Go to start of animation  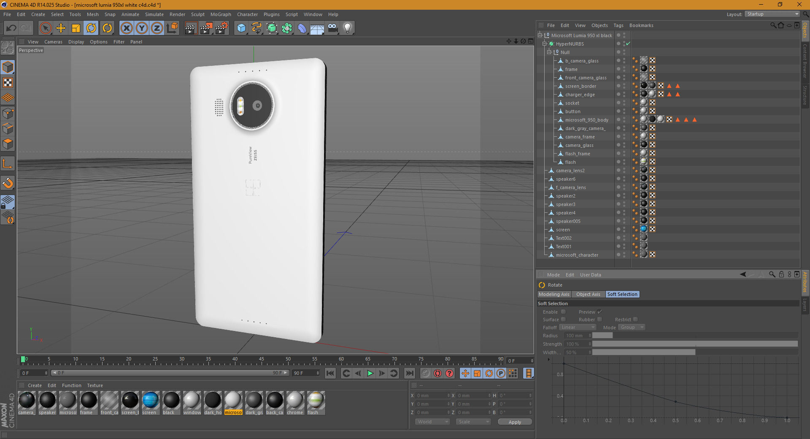[x=330, y=373]
